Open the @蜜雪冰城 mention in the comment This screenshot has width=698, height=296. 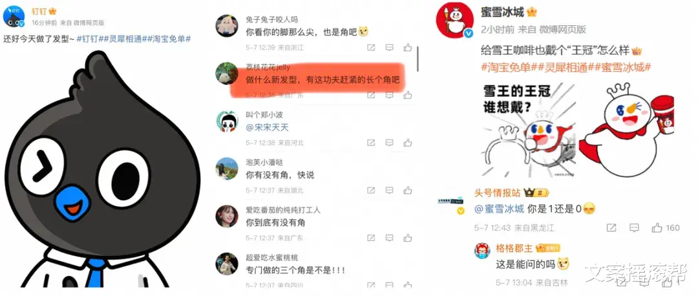(499, 208)
